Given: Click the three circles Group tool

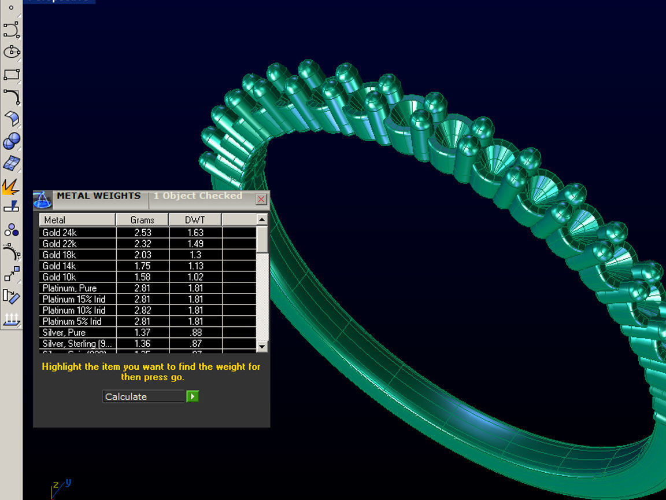Looking at the screenshot, I should (x=12, y=230).
